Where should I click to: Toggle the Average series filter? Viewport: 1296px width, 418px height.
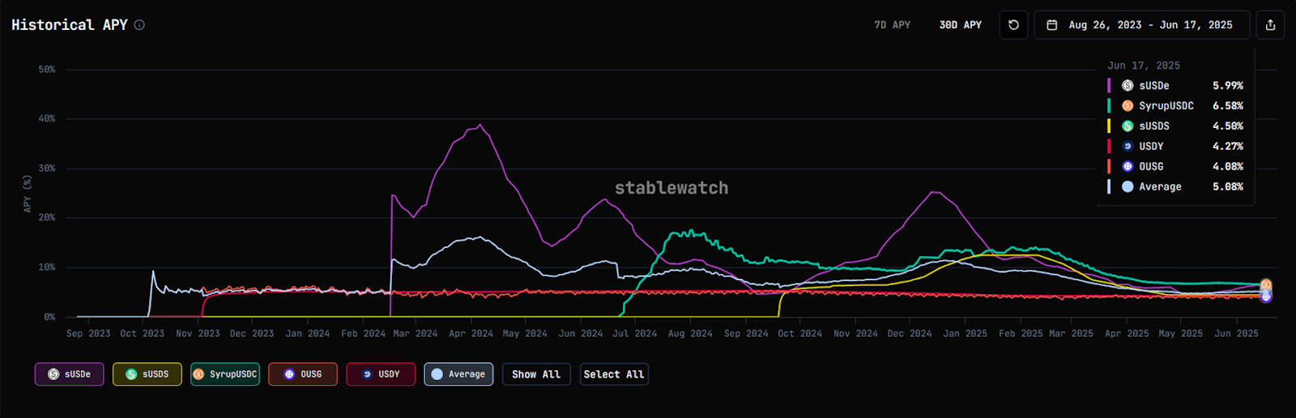458,374
